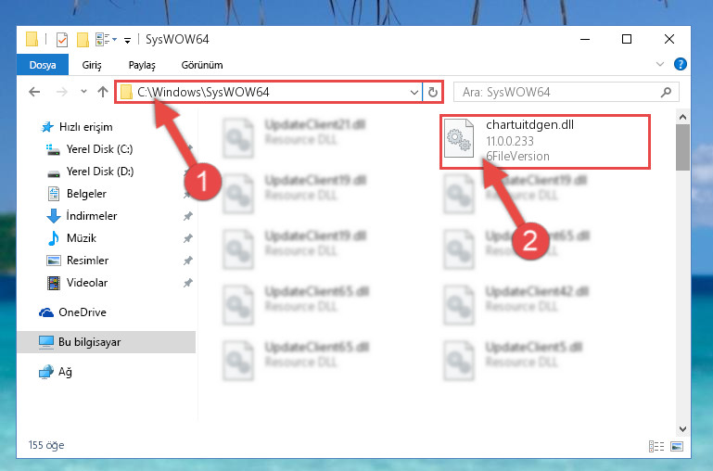
Task: Minimize the SysWOW64 window
Action: point(585,40)
